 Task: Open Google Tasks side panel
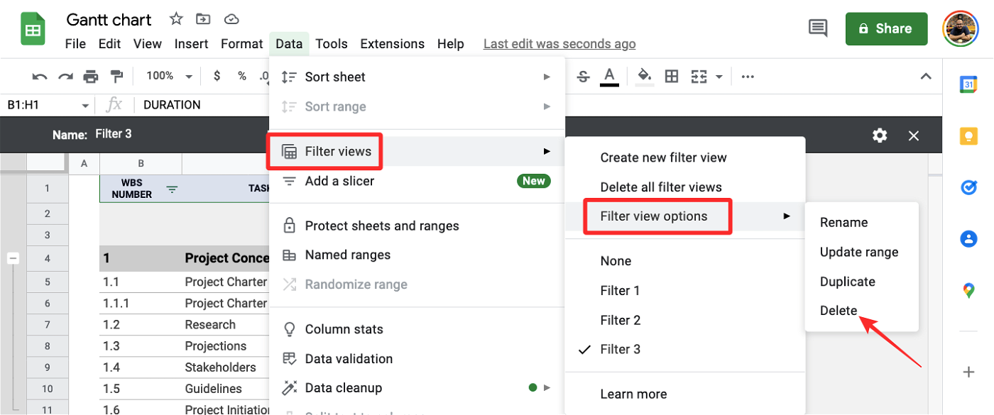pos(968,187)
